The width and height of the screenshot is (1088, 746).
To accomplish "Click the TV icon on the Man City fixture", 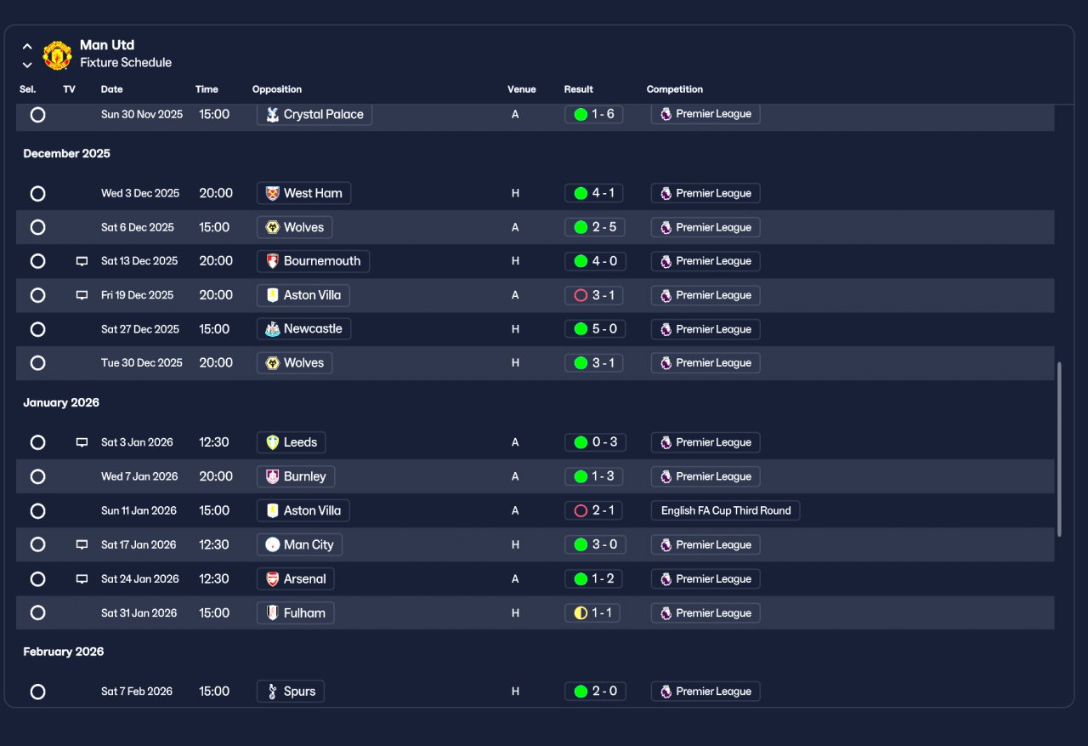I will pos(82,544).
